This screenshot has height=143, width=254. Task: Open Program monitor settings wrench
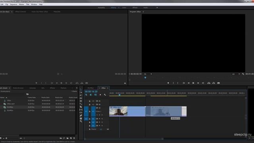click(243, 74)
